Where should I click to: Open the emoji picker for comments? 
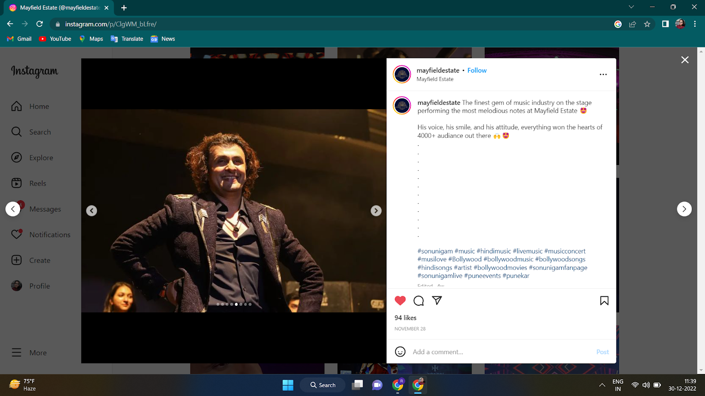400,352
